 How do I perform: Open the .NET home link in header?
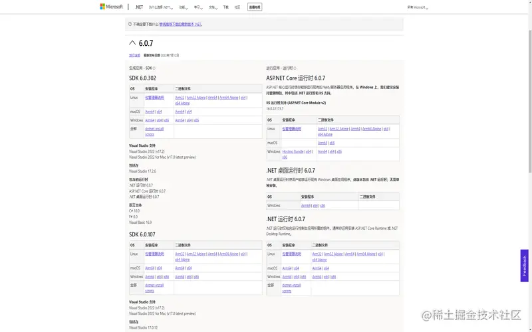[139, 7]
